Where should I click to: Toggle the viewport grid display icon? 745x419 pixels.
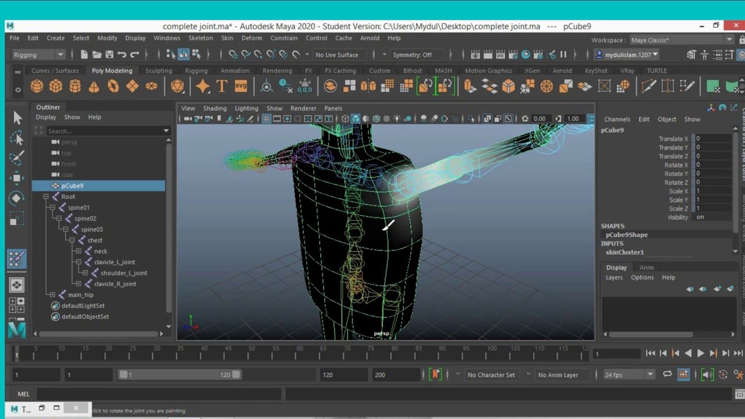click(266, 119)
